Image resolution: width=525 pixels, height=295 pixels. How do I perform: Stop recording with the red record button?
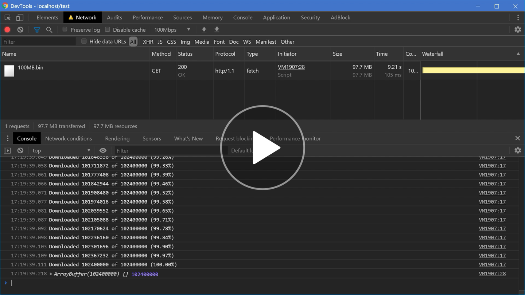click(7, 29)
